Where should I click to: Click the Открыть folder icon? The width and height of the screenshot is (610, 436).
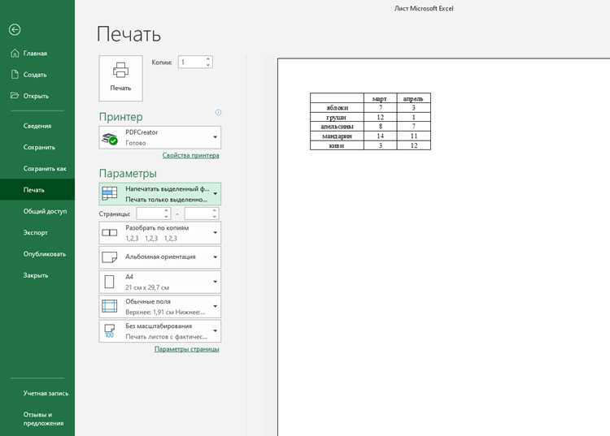(x=15, y=96)
